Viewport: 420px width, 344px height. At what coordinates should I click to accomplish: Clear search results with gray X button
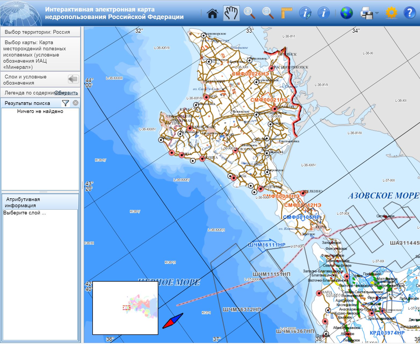76,103
